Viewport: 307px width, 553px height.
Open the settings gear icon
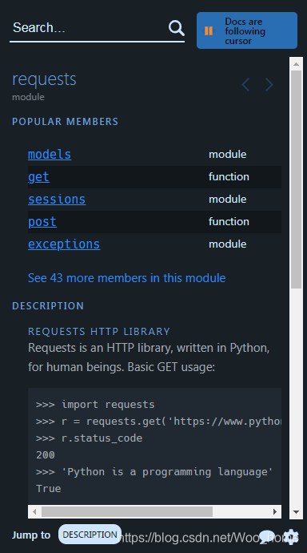point(291,536)
